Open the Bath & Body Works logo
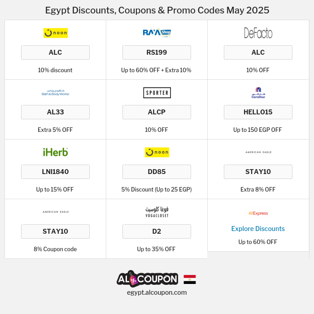 coord(55,93)
